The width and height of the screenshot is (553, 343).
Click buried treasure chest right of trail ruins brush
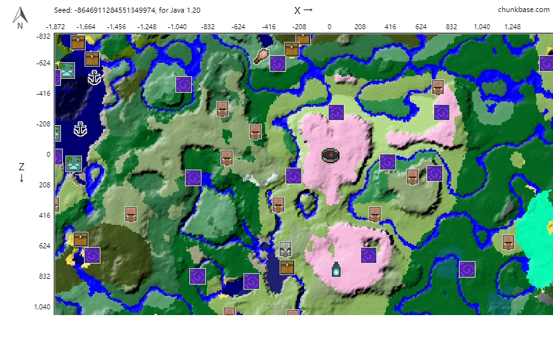click(x=292, y=50)
